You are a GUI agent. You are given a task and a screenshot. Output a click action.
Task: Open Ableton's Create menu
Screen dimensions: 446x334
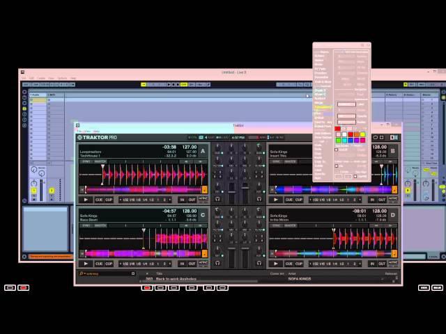41,78
